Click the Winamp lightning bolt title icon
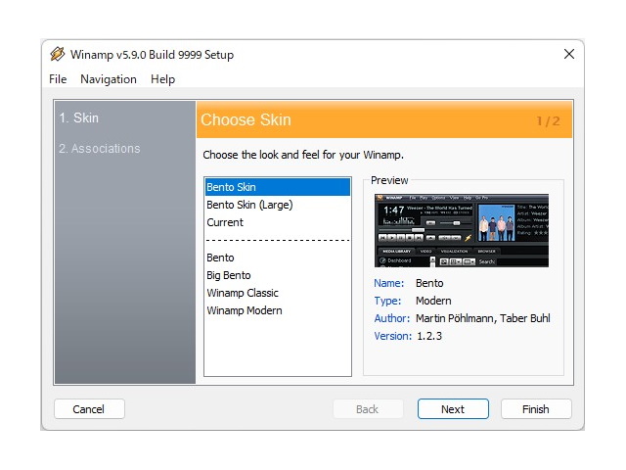Screen dimensions: 626x470 pyautogui.click(x=58, y=54)
